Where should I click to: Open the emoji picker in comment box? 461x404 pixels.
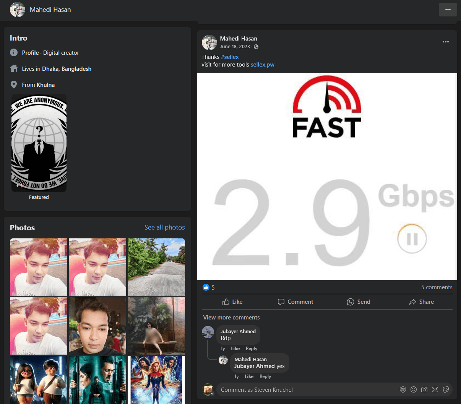pos(414,389)
